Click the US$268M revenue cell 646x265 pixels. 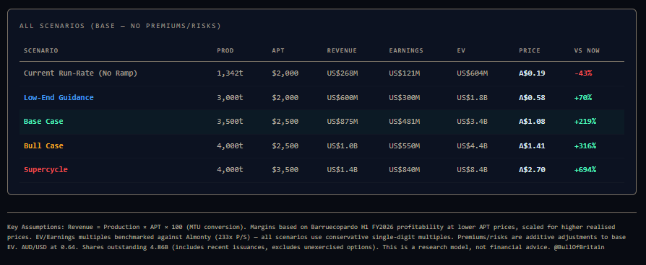(343, 73)
